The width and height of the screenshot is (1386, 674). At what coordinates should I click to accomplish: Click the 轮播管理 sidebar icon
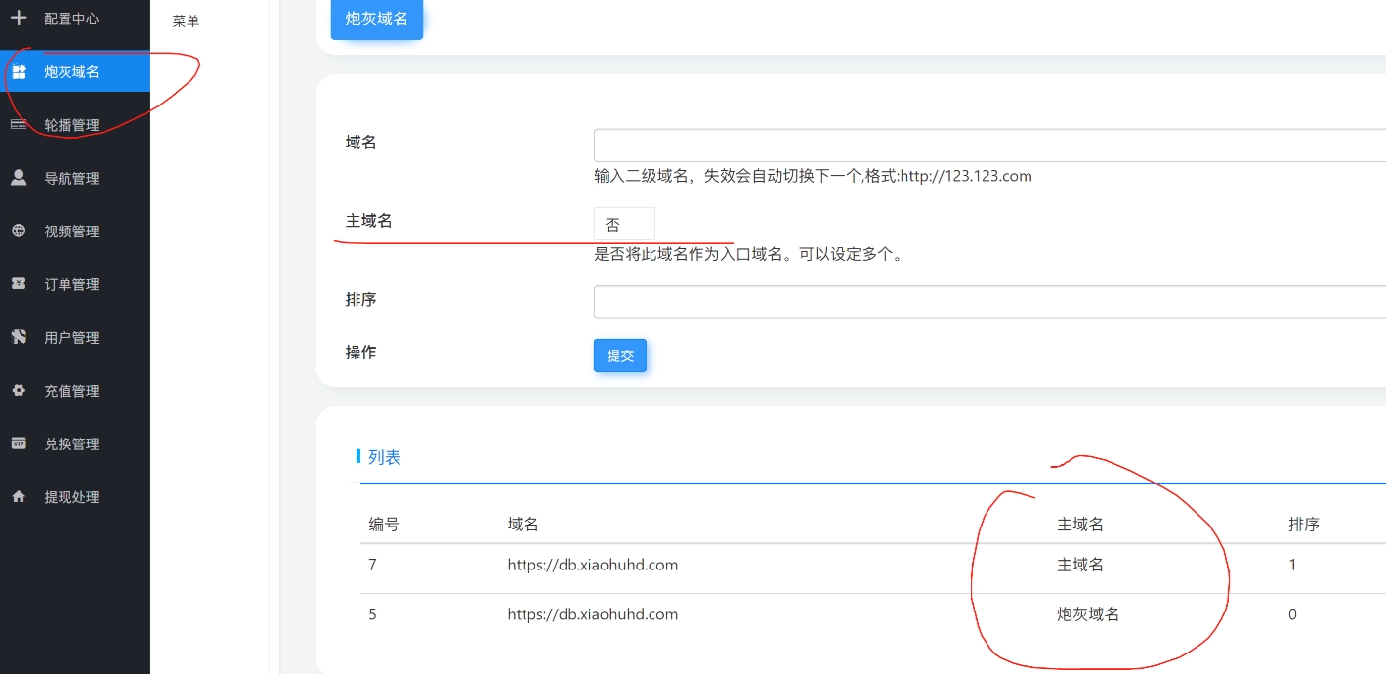[19, 125]
